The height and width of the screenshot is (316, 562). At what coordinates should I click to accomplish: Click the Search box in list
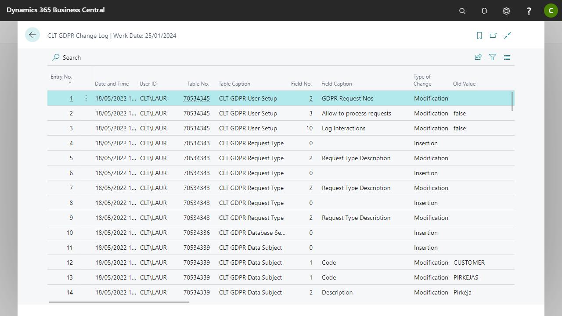[x=72, y=57]
